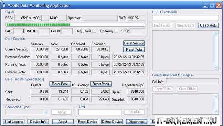Click the Clear CBMs button
The width and height of the screenshot is (223, 126).
[x=187, y=89]
